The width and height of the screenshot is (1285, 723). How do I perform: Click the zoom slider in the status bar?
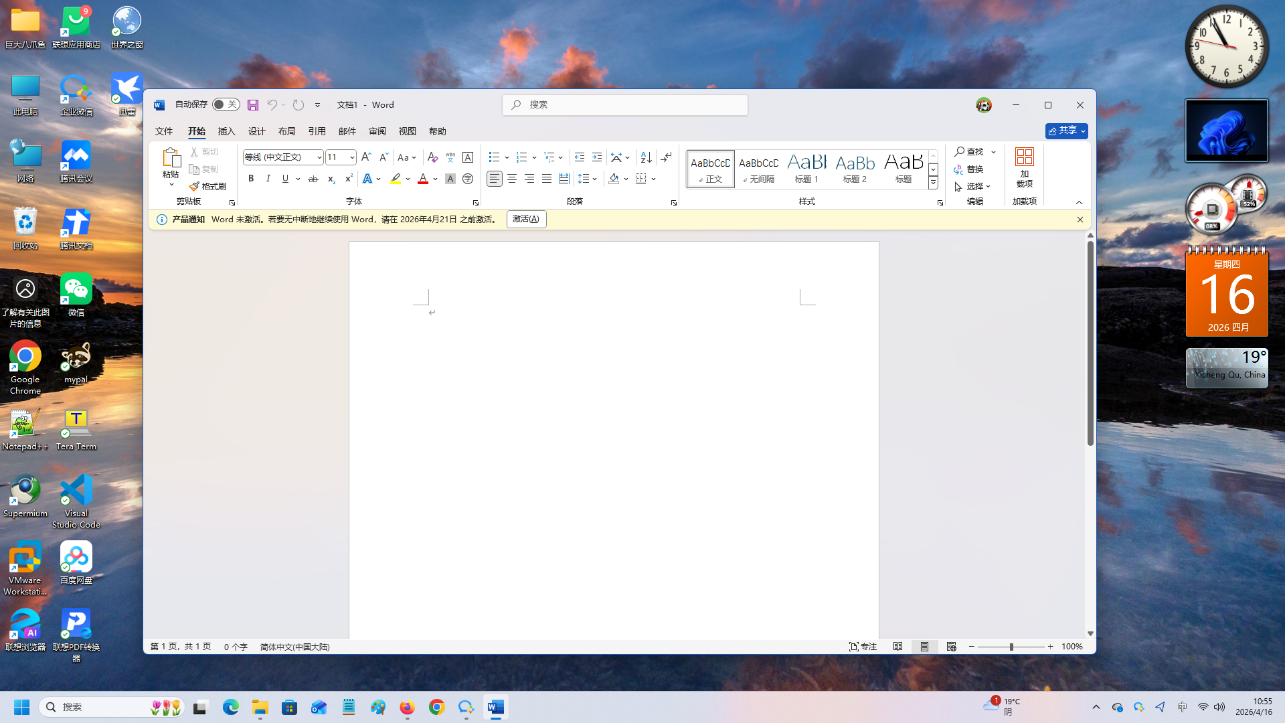pyautogui.click(x=1011, y=647)
